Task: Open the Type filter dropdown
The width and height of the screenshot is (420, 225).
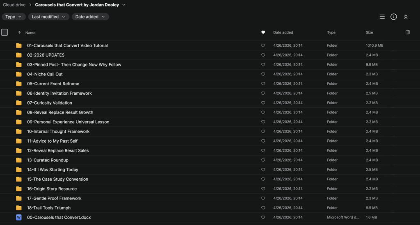Action: (14, 16)
